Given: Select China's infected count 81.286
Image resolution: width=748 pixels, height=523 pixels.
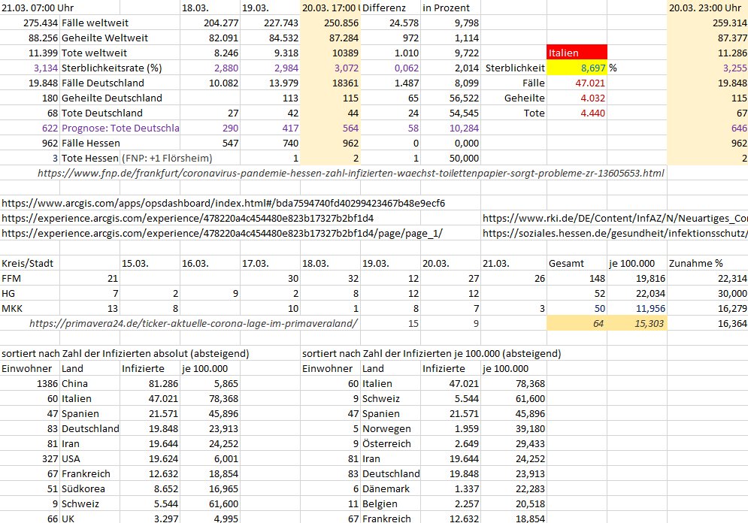Looking at the screenshot, I should [150, 383].
